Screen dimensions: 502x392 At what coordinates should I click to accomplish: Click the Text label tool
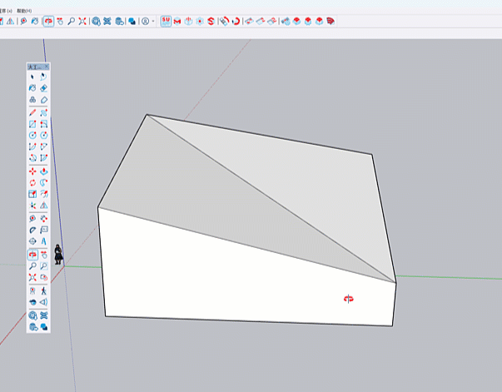pos(43,230)
